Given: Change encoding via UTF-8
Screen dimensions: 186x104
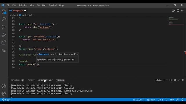Looking at the screenshot, I should tap(160, 100).
